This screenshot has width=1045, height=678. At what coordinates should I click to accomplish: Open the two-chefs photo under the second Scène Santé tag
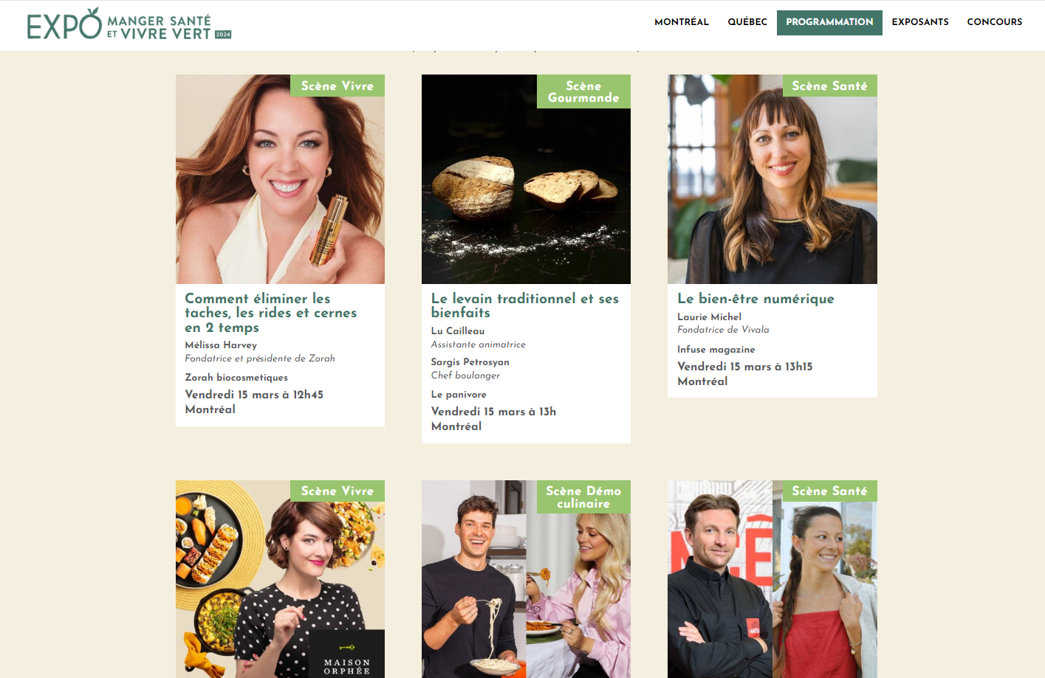(772, 579)
